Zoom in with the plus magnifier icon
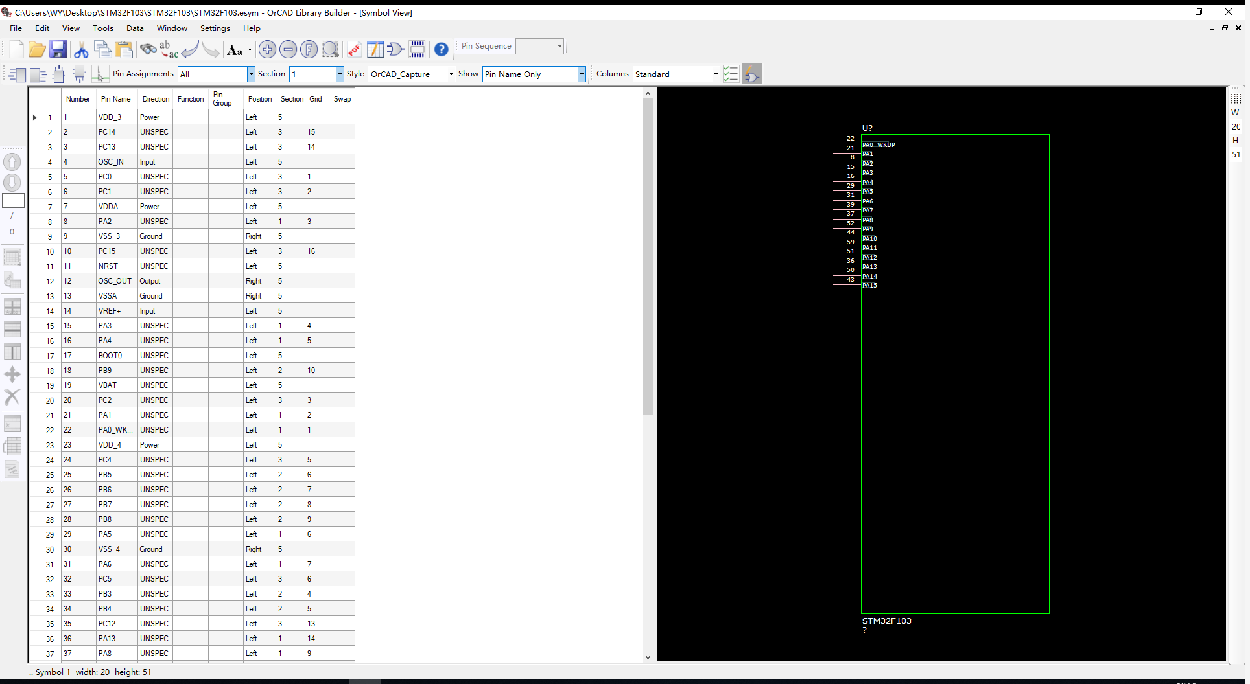Viewport: 1250px width, 684px height. pos(267,49)
